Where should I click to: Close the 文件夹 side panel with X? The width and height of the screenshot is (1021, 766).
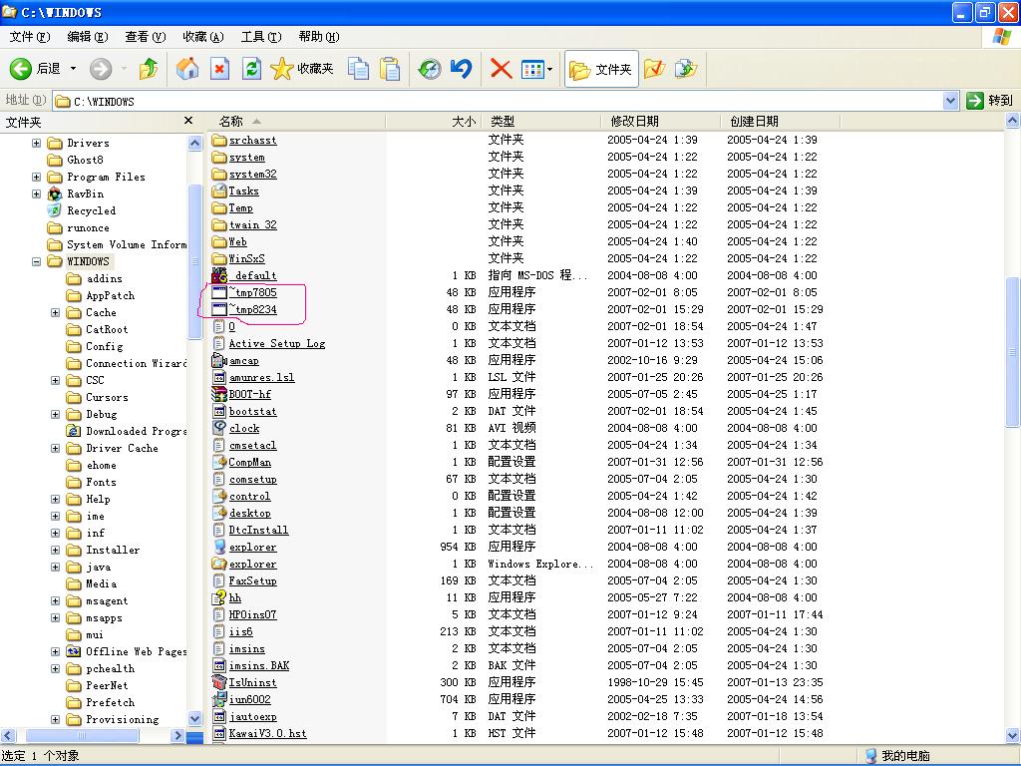pos(188,121)
